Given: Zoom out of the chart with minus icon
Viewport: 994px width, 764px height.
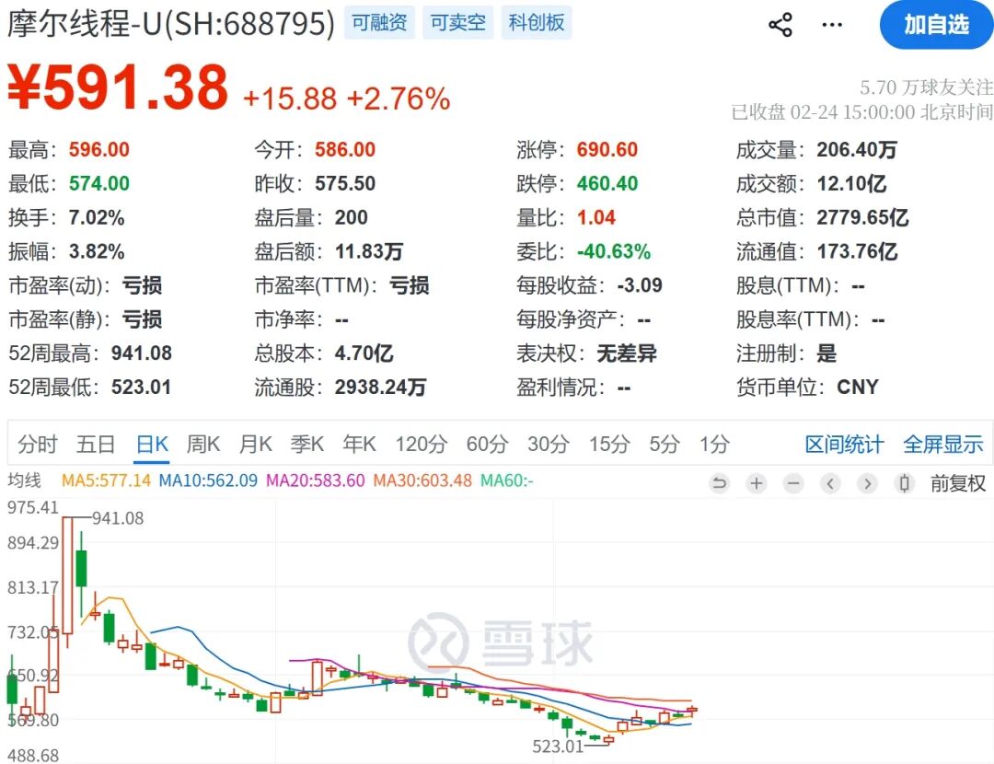Looking at the screenshot, I should click(x=793, y=482).
